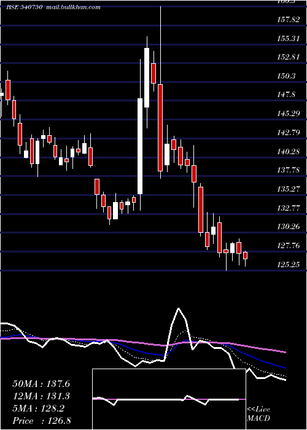Image resolution: width=307 pixels, height=430 pixels.
Task: Click the 127.76 price axis label
Action: [288, 246]
